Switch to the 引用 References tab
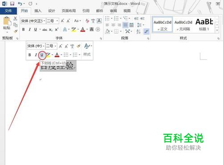The width and height of the screenshot is (223, 165). pos(86,11)
